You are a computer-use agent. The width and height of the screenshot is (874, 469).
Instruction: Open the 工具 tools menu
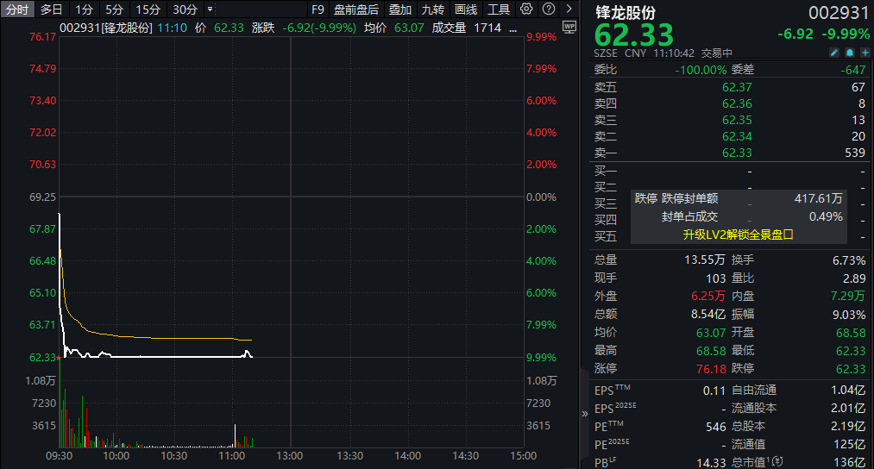pyautogui.click(x=499, y=9)
